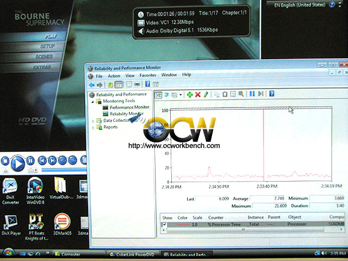Select Performance Monitor tree item
This screenshot has height=261, width=348.
tap(129, 107)
